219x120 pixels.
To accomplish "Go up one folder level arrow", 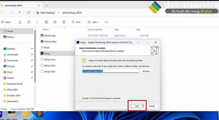I will [x=20, y=13].
